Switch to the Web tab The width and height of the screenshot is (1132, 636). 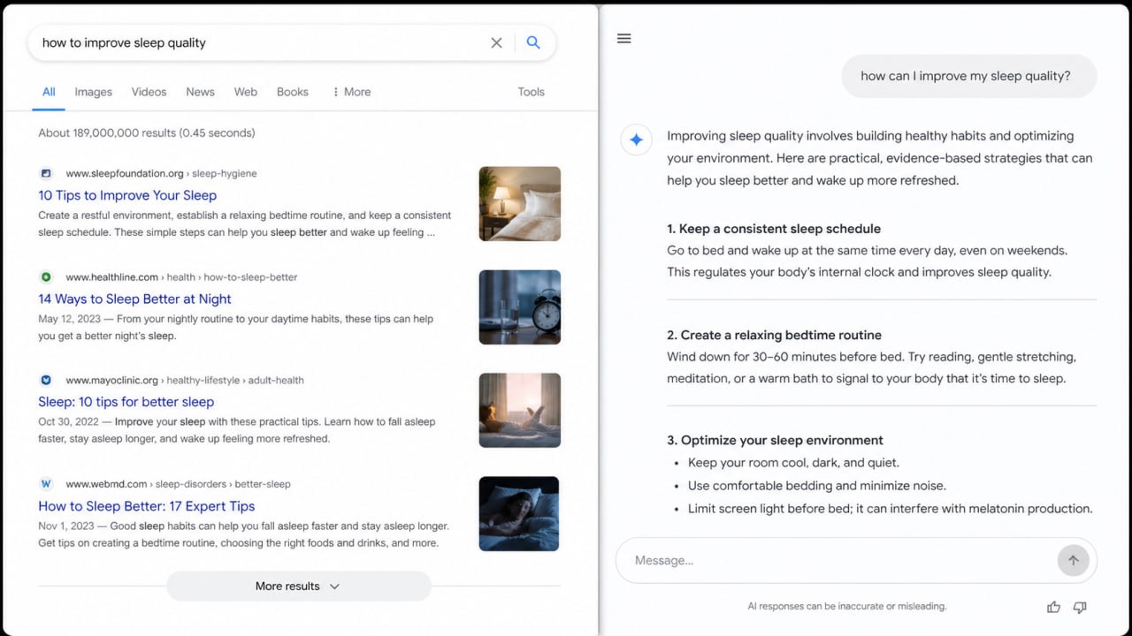click(246, 92)
